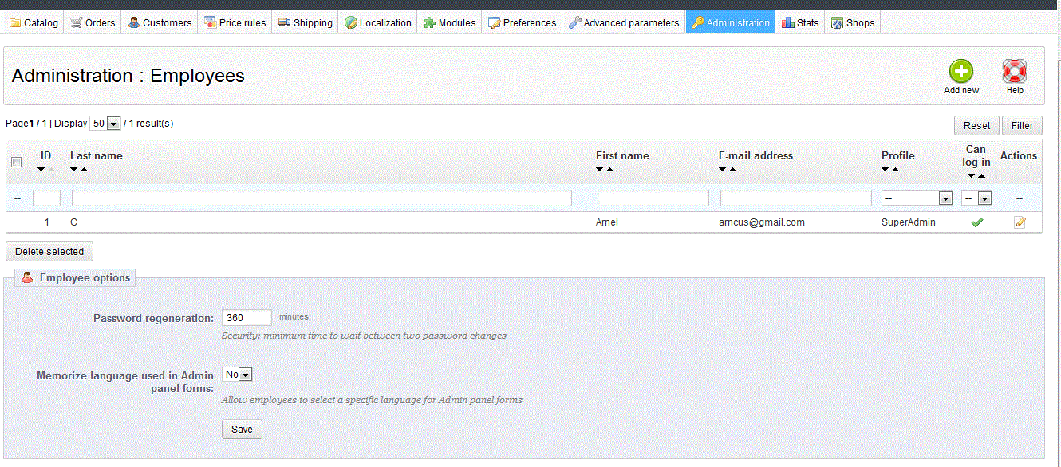The width and height of the screenshot is (1061, 467).
Task: Click Save in Employee options
Action: [x=242, y=429]
